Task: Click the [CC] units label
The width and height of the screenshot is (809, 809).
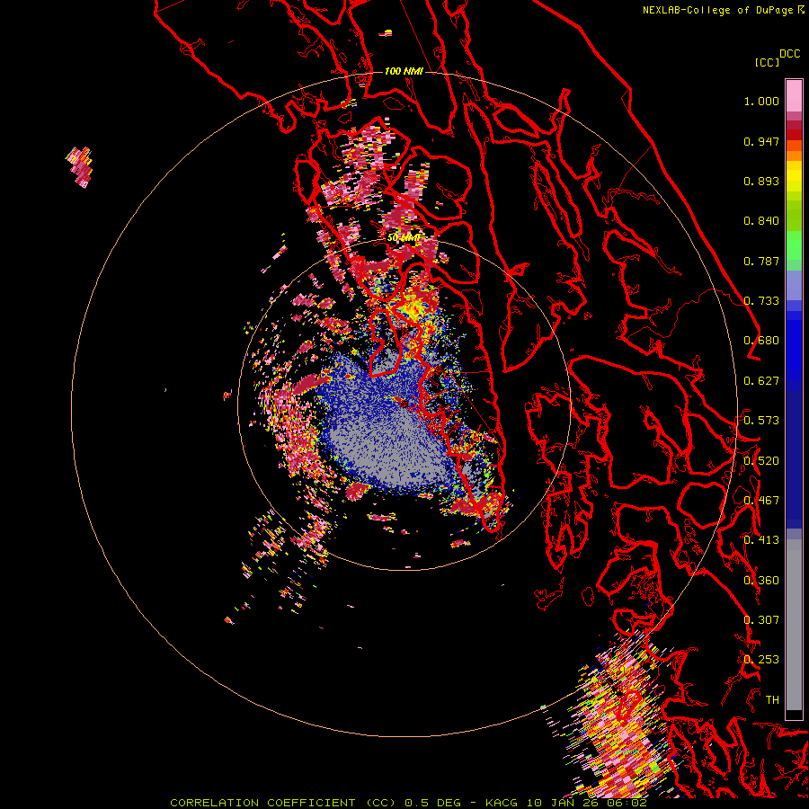Action: [768, 62]
